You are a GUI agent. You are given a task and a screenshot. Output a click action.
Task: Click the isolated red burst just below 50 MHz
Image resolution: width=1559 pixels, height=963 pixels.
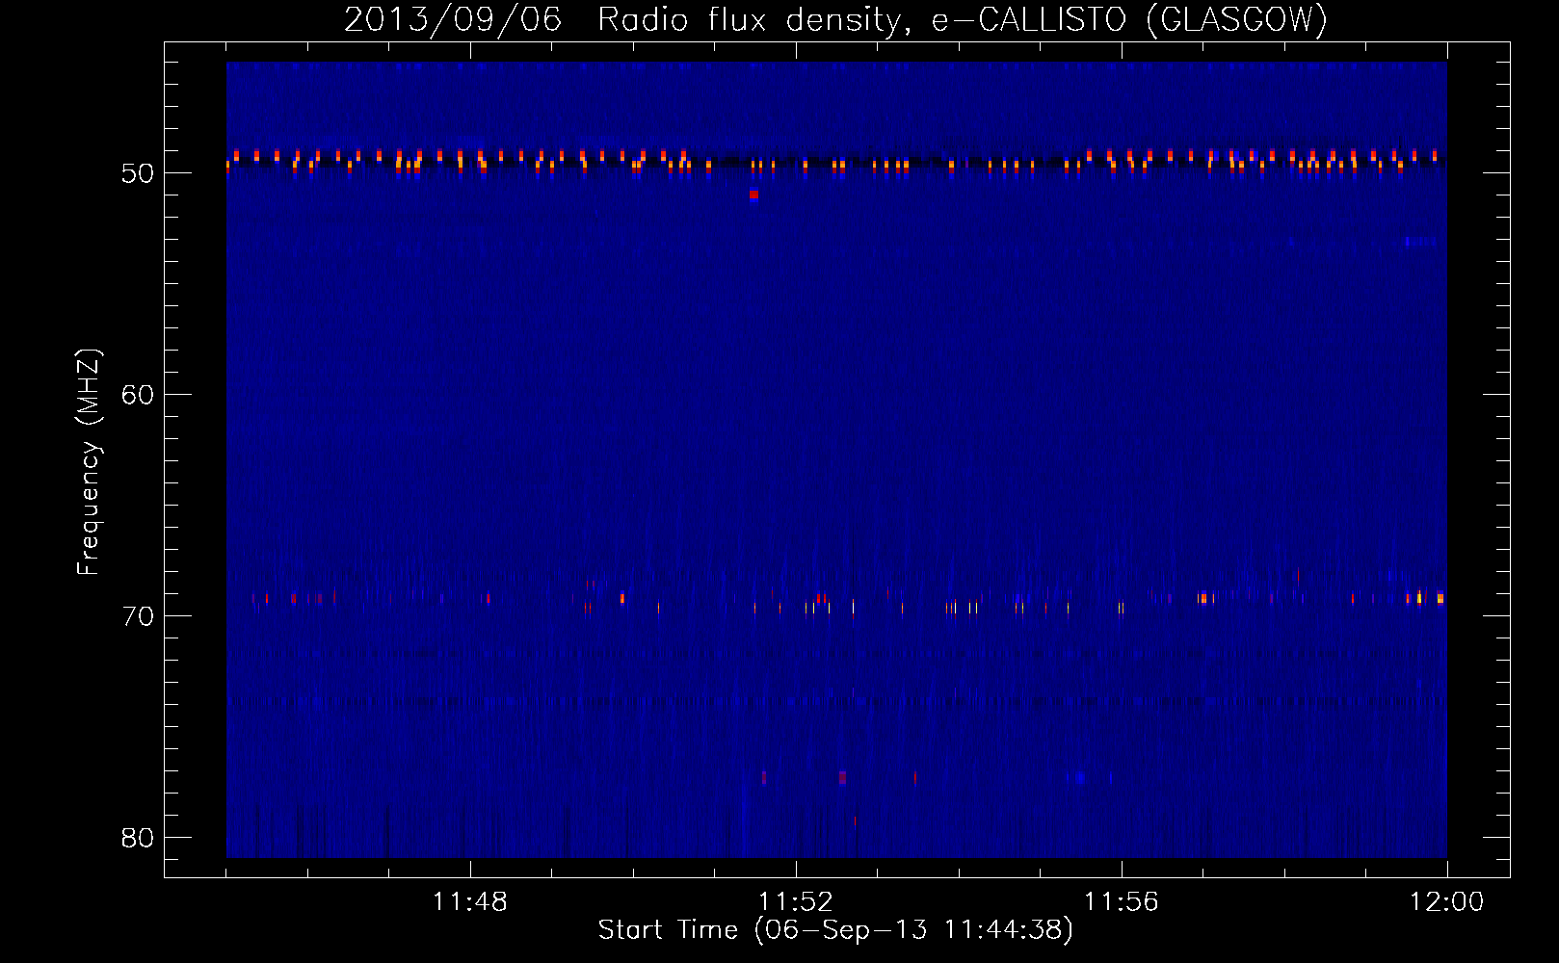(753, 195)
